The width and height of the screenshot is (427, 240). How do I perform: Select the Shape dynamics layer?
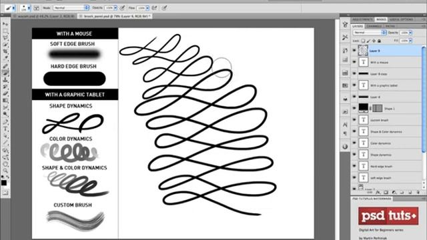click(x=386, y=155)
